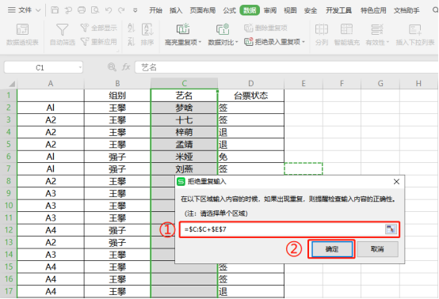Select column F header

coord(342,84)
